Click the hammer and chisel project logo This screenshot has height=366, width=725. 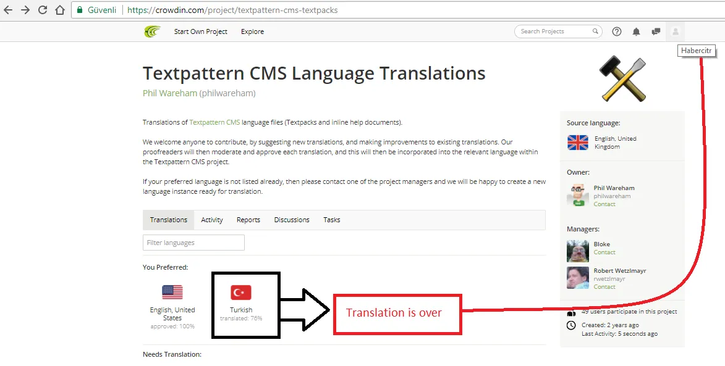622,79
